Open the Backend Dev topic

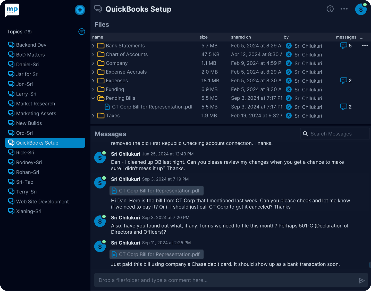point(45,45)
